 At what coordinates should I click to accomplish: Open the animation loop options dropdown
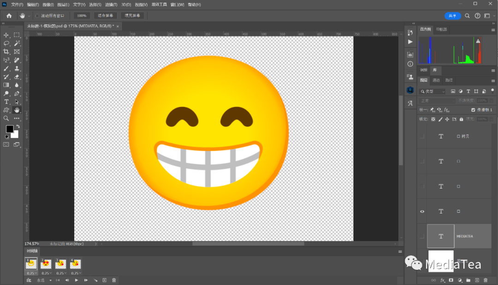click(44, 280)
